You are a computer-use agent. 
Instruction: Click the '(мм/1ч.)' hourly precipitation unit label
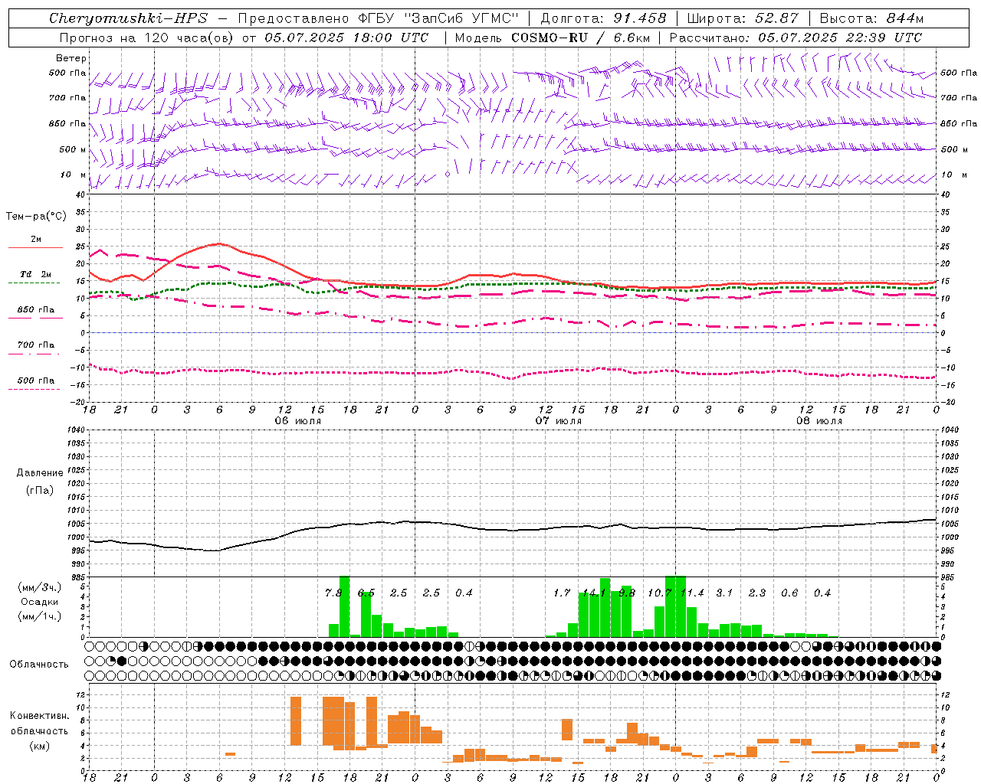pyautogui.click(x=40, y=616)
